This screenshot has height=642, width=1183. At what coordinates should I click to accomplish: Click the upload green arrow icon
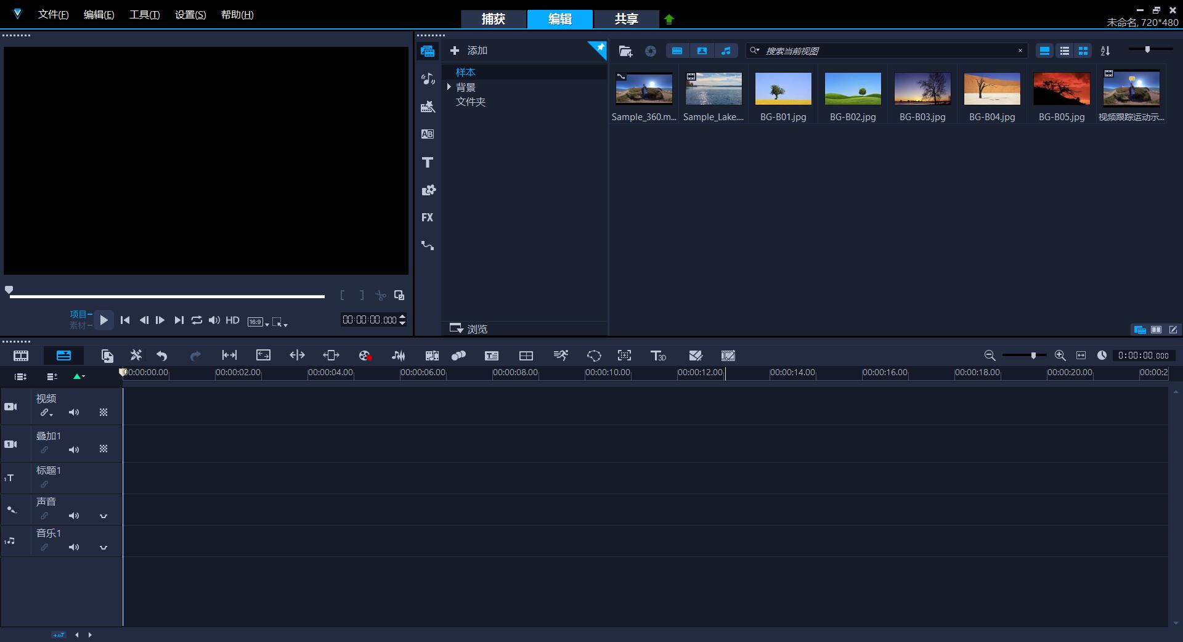[669, 19]
